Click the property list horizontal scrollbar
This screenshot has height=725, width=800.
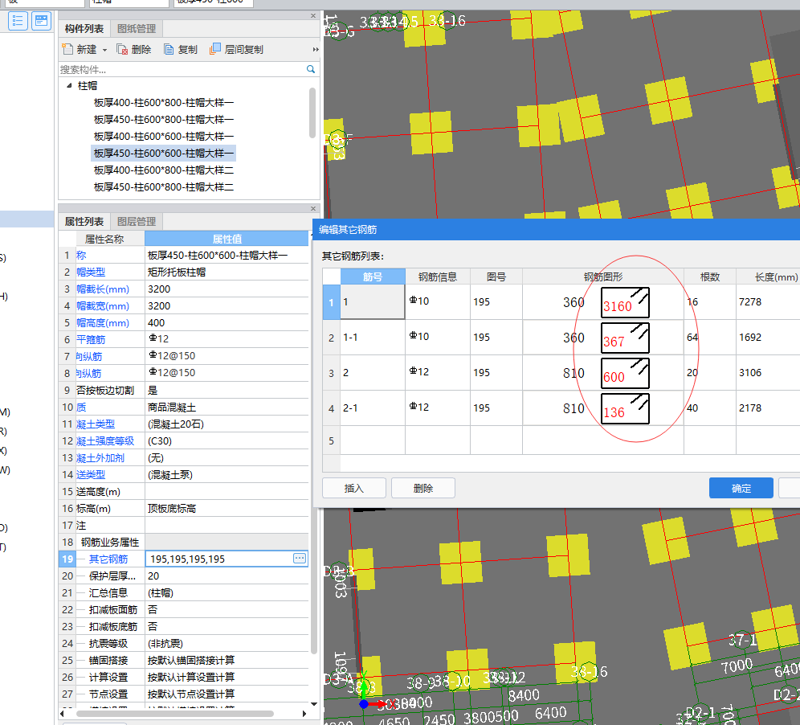175,713
